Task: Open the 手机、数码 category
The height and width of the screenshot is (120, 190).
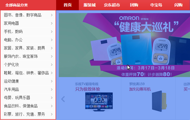Action: pyautogui.click(x=13, y=31)
